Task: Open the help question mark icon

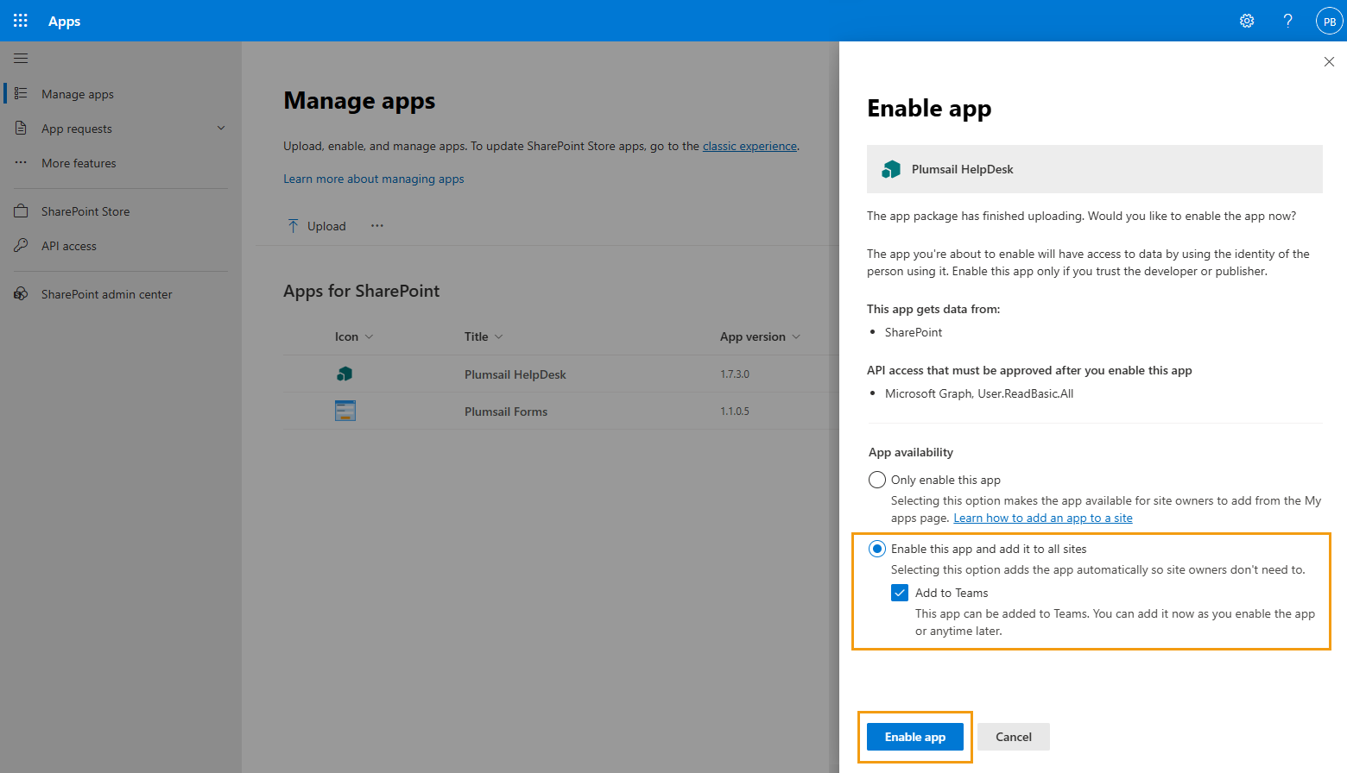Action: pos(1287,21)
